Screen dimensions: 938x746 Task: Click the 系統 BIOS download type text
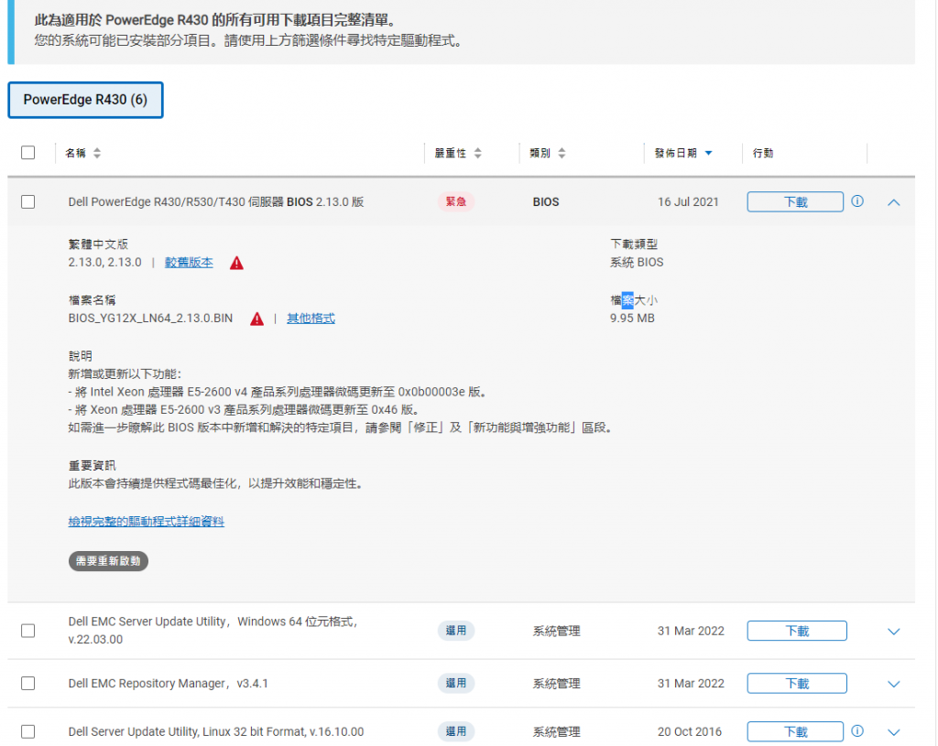[x=637, y=263]
